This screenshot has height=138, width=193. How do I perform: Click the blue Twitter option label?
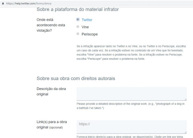coord(87,20)
